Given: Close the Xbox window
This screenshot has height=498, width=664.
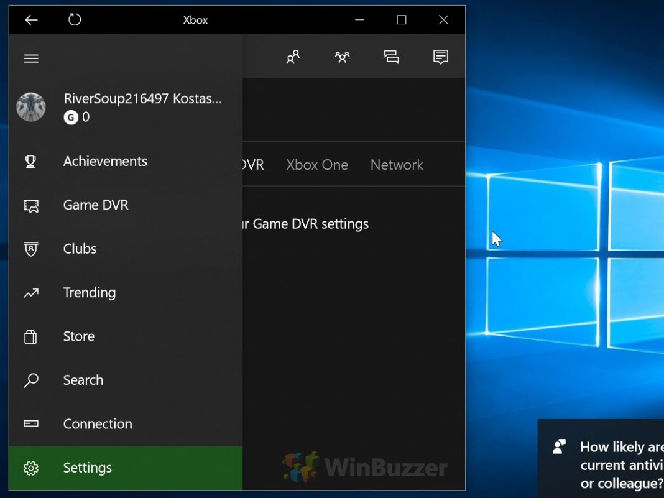Looking at the screenshot, I should tap(443, 20).
